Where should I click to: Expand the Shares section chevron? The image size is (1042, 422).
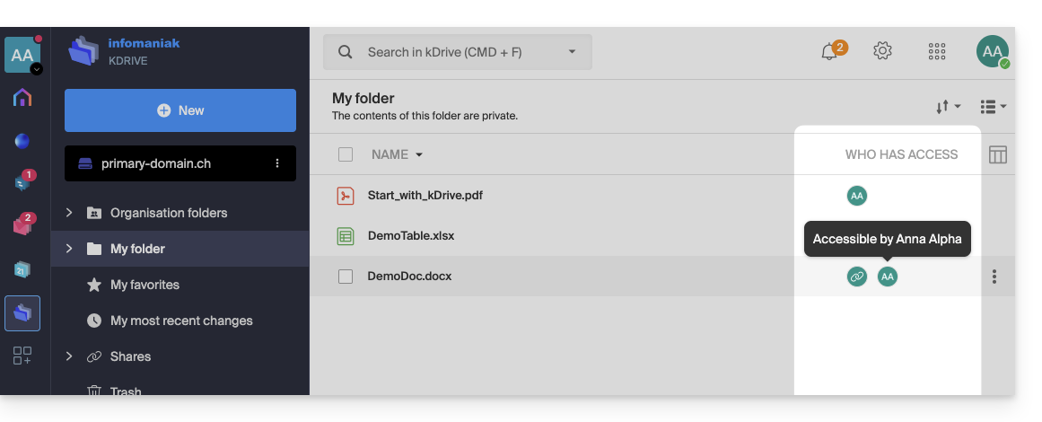(69, 356)
